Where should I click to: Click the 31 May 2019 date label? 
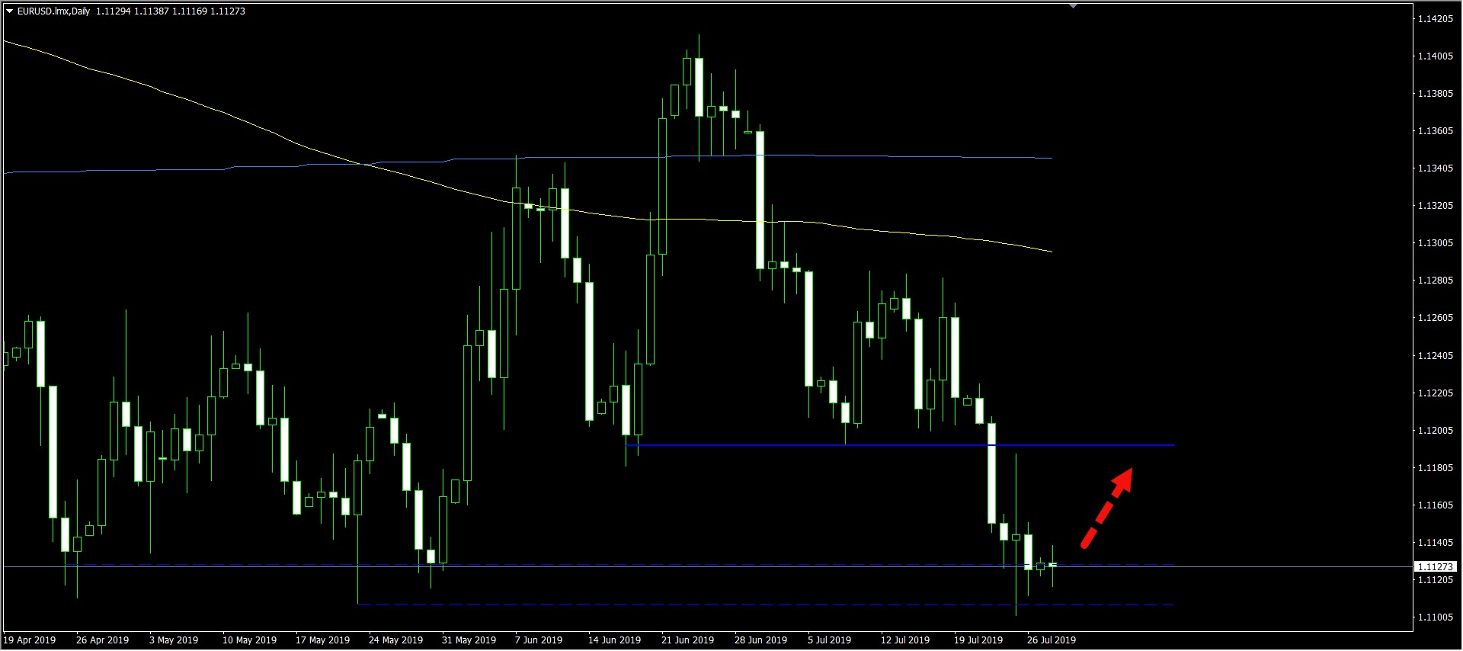click(469, 640)
